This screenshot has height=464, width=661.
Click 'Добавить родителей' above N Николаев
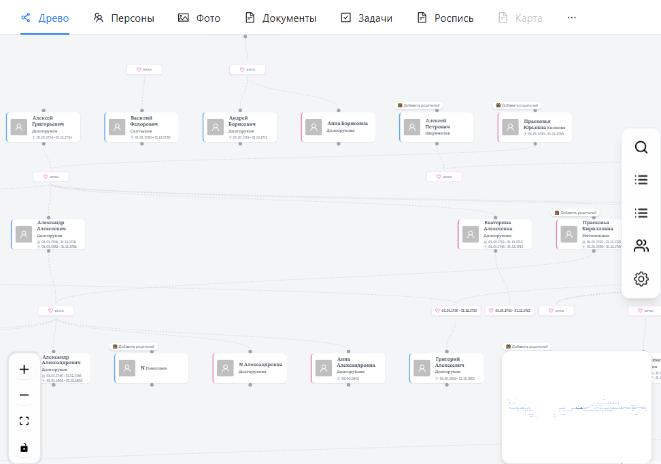[135, 346]
